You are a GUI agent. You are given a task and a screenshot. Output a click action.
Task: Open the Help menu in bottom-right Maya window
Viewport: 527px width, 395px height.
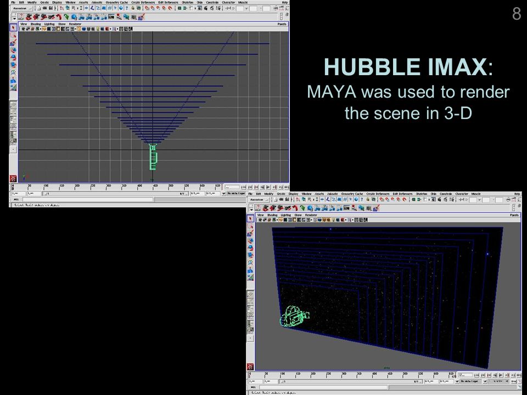coord(517,194)
